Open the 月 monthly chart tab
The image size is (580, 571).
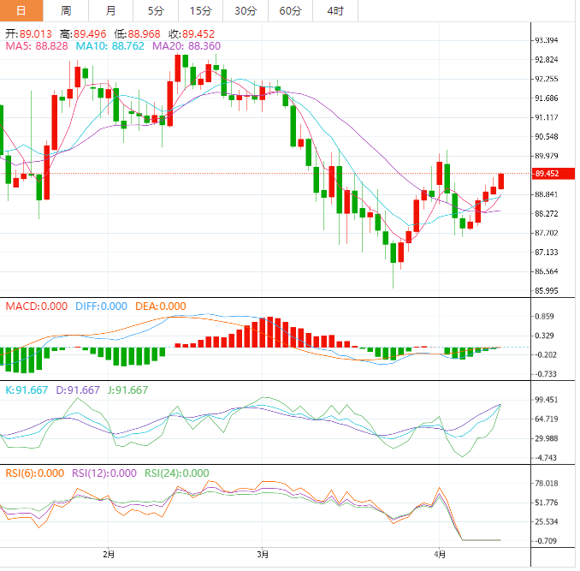click(111, 11)
